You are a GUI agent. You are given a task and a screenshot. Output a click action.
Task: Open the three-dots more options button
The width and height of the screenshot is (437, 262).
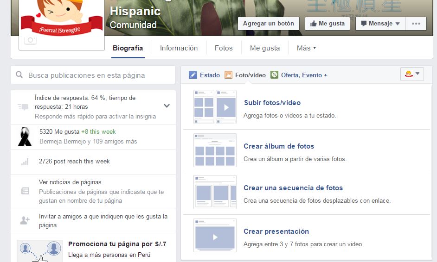click(416, 24)
